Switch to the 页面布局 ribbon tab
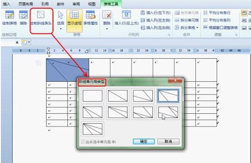This screenshot has height=163, width=251. [x=25, y=4]
